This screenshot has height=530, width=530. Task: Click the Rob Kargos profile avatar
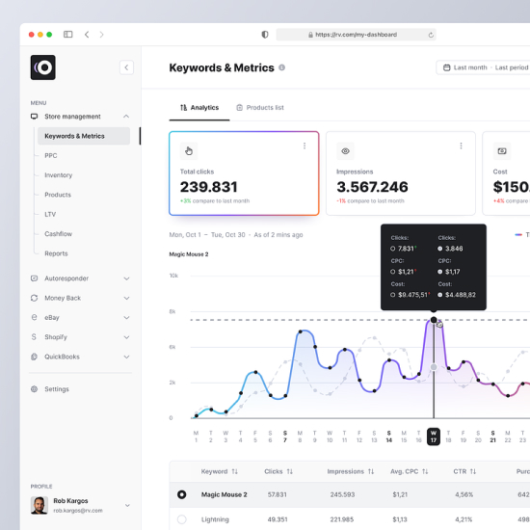pos(39,505)
